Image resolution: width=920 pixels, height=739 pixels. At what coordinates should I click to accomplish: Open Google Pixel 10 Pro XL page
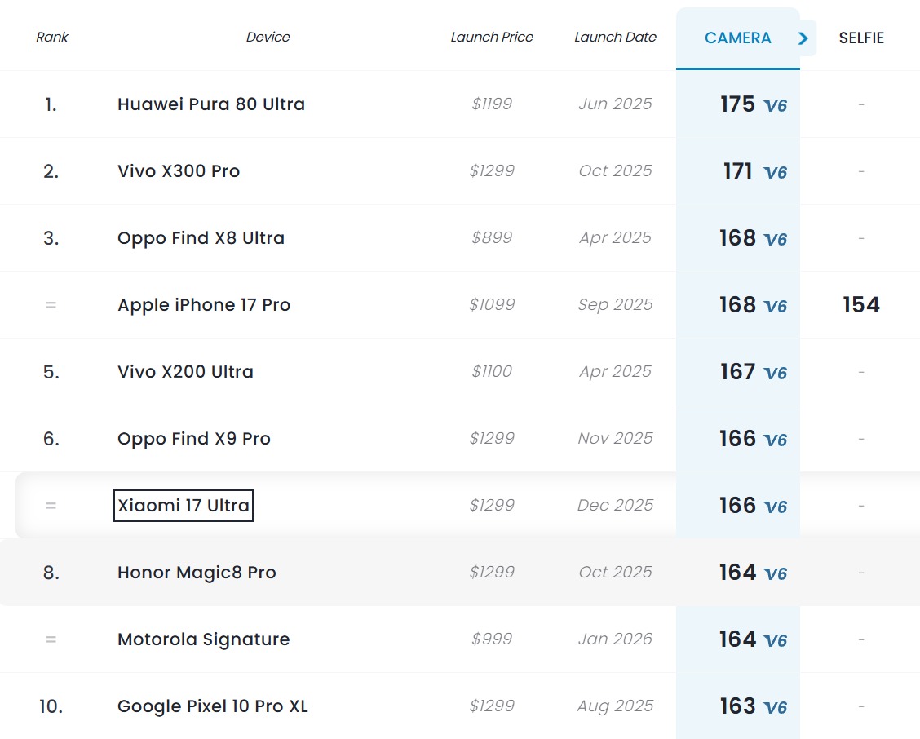(x=213, y=706)
